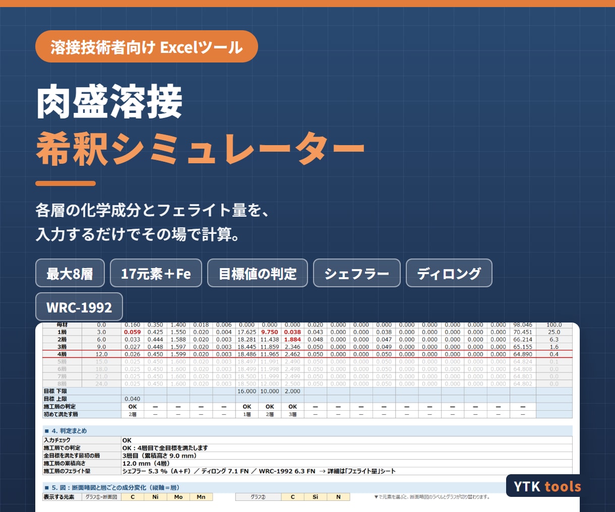
Task: Select the 64.890 value cell
Action: (523, 354)
